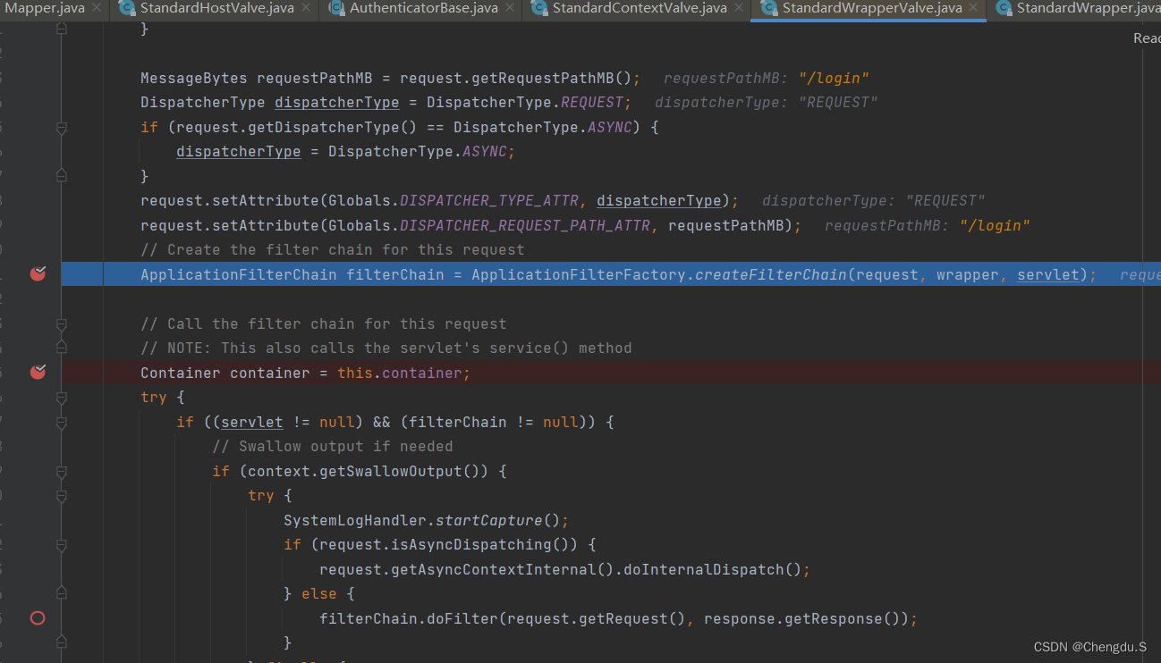
Task: Open the AuthenticatorBase.java tab
Action: click(x=424, y=9)
